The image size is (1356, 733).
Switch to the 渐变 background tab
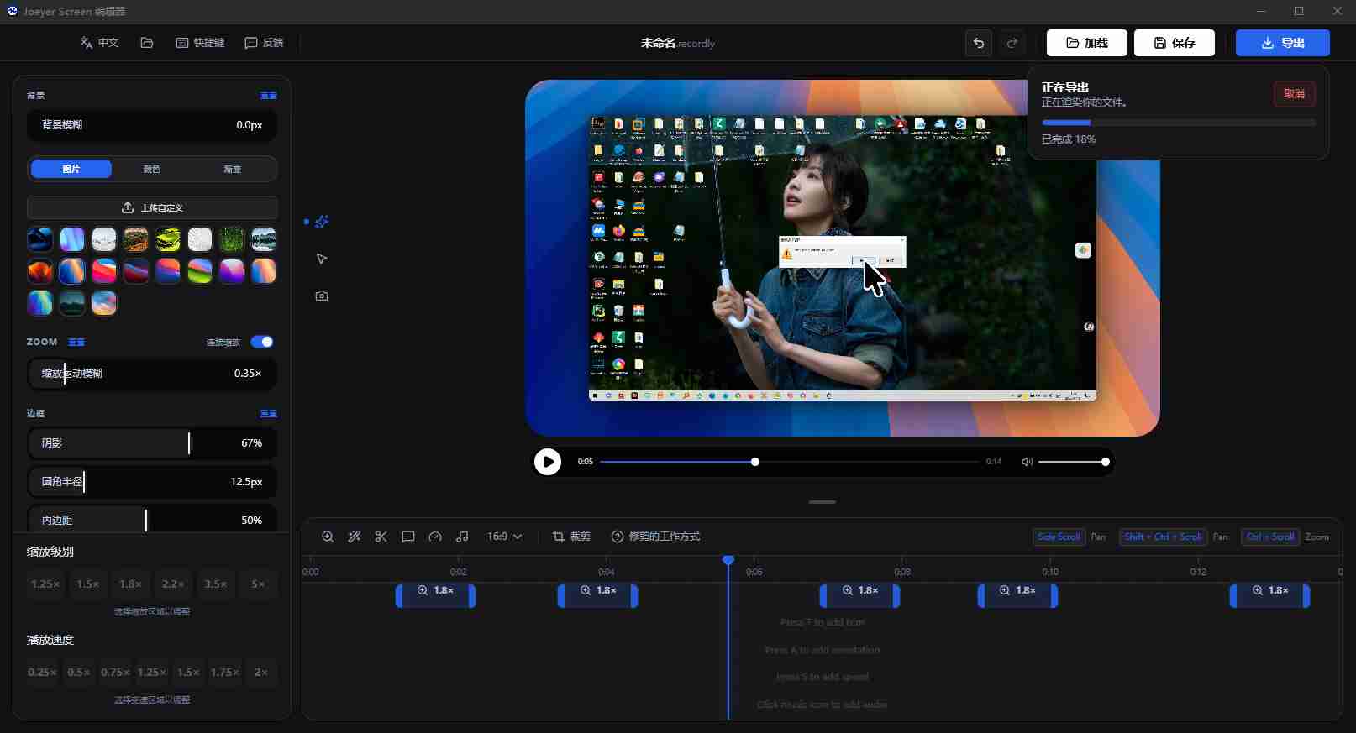233,169
